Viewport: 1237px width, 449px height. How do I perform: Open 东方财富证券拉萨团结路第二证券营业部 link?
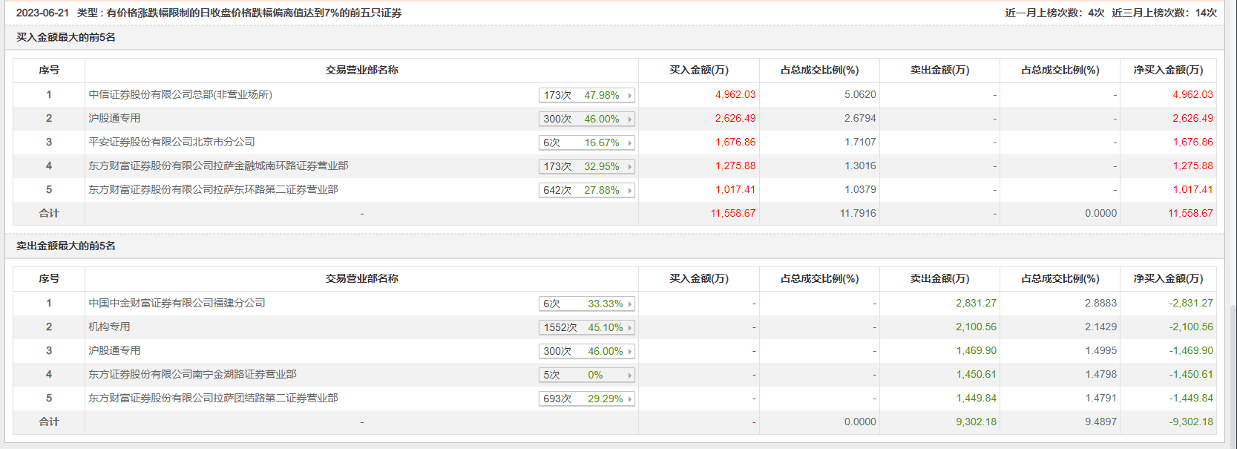coord(213,398)
